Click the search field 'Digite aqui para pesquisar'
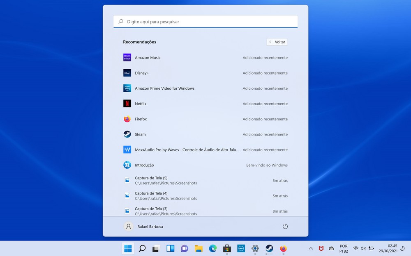411x256 pixels. click(x=205, y=22)
